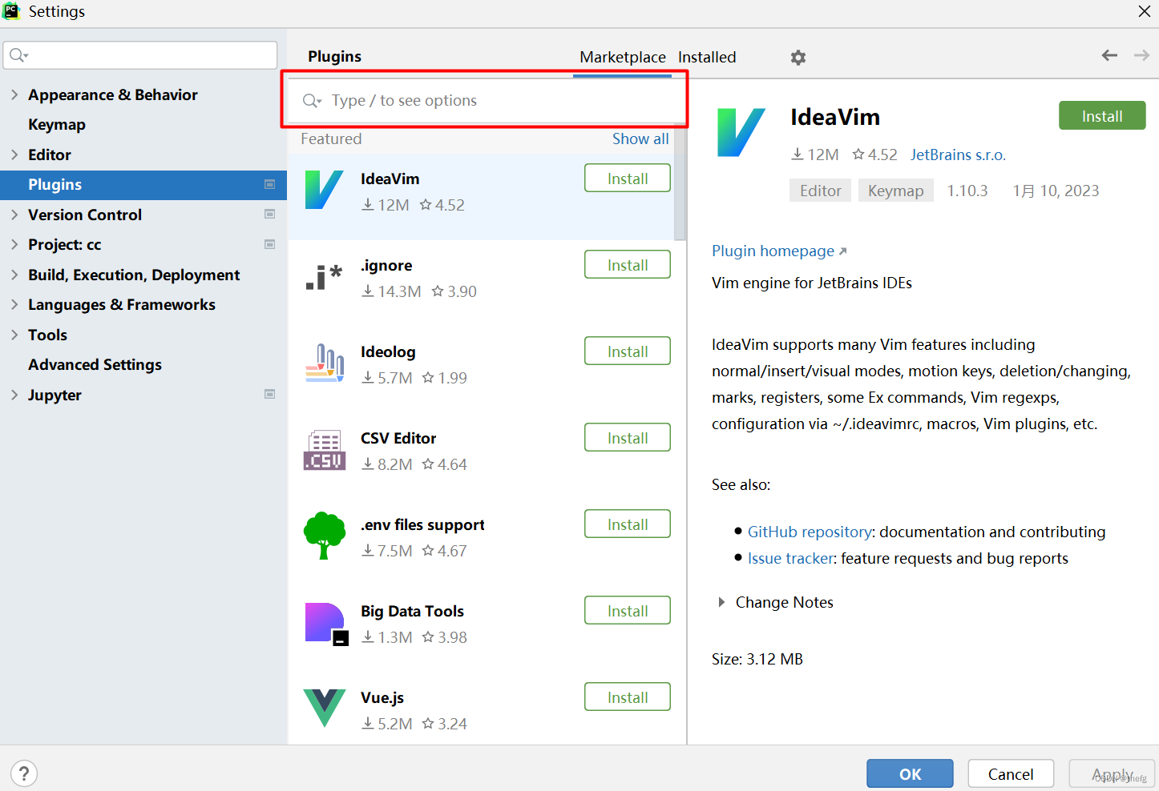
Task: Switch to the Marketplace tab
Action: tap(623, 57)
